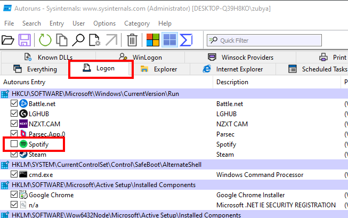Viewport: 348px width, 218px height.
Task: Click the Quick Filter input field
Action: [264, 40]
